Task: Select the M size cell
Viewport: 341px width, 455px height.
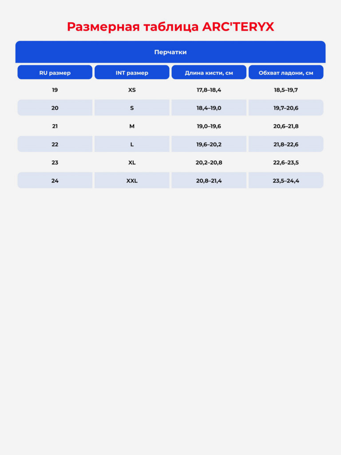Action: pyautogui.click(x=132, y=126)
